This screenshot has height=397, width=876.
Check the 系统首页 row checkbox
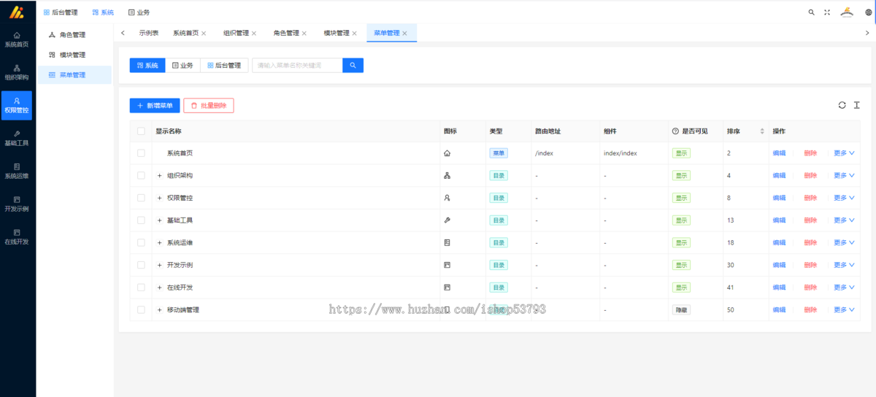[141, 153]
